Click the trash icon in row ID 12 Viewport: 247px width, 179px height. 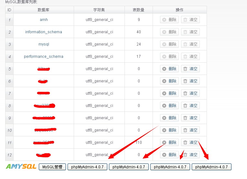click(x=185, y=155)
